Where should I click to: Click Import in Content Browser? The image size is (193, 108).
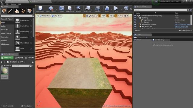point(19,58)
